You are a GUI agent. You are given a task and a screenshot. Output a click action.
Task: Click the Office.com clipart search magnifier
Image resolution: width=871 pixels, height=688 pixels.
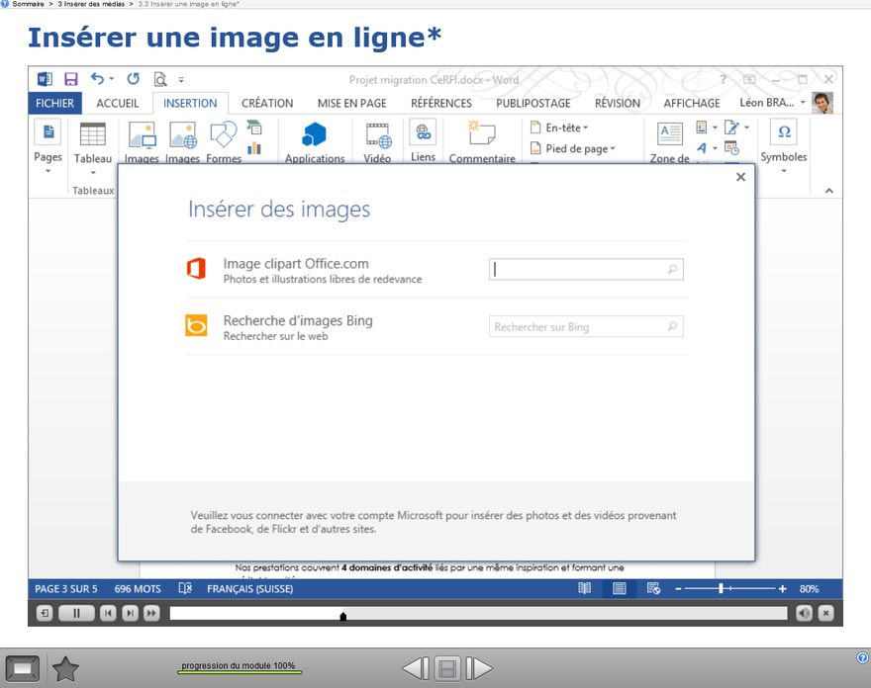[x=672, y=269]
